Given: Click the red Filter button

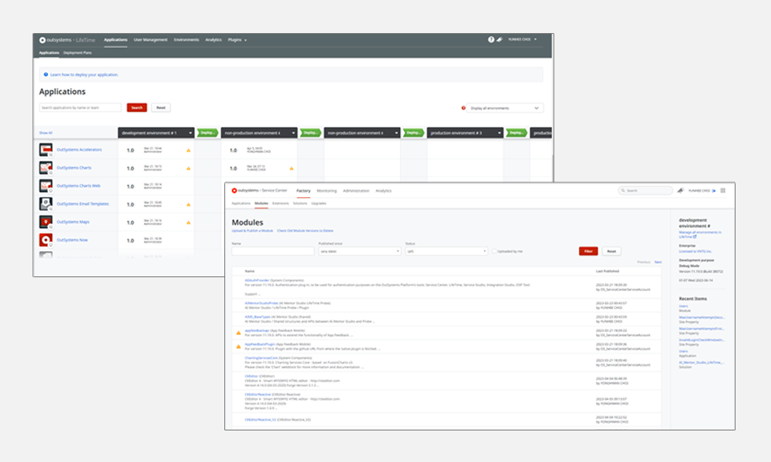Looking at the screenshot, I should 588,251.
